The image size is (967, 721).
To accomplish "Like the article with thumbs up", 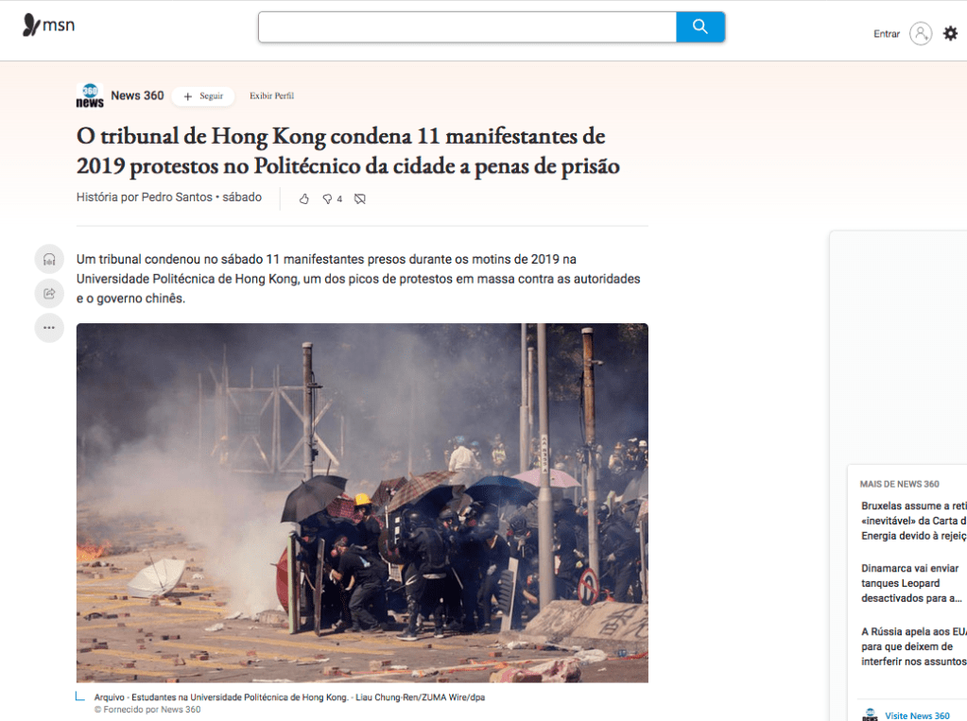I will click(x=304, y=198).
